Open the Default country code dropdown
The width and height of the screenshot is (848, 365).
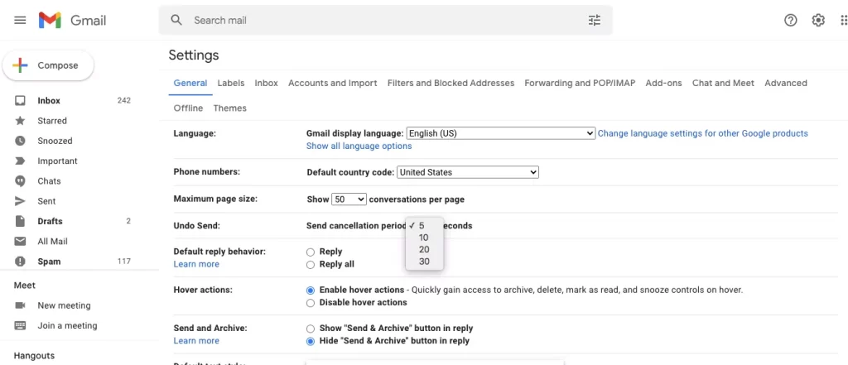click(x=468, y=172)
